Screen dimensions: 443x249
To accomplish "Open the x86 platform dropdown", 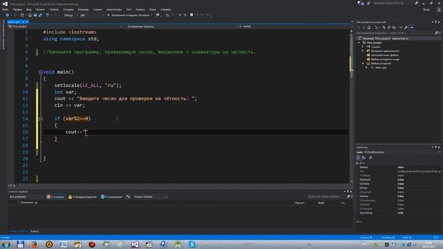I will click(92, 15).
